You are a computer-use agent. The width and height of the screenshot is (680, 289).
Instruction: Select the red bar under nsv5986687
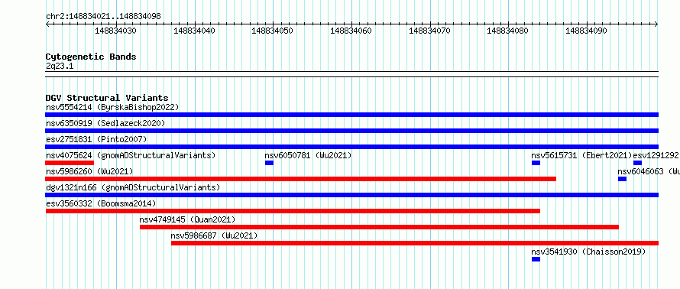coord(415,243)
